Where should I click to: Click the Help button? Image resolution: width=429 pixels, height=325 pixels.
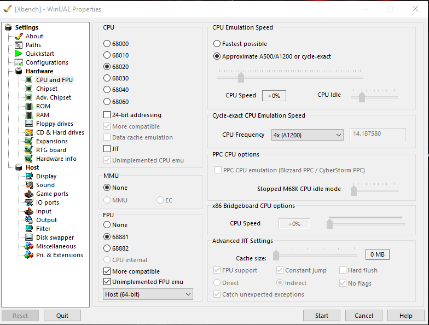pos(406,315)
